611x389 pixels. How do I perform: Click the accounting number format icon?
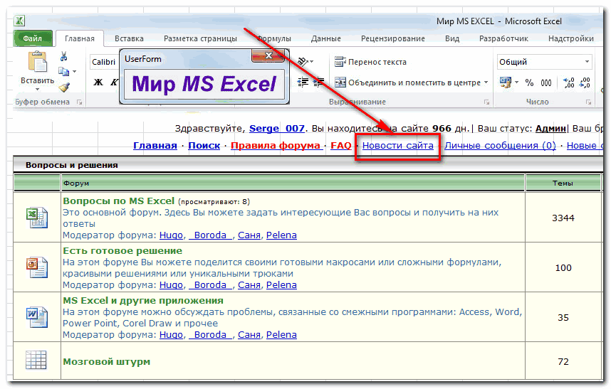[506, 82]
